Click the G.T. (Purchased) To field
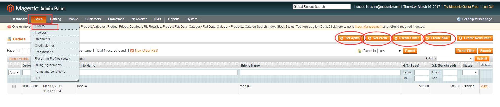Viewport: 500px width, 107px height. [450, 78]
